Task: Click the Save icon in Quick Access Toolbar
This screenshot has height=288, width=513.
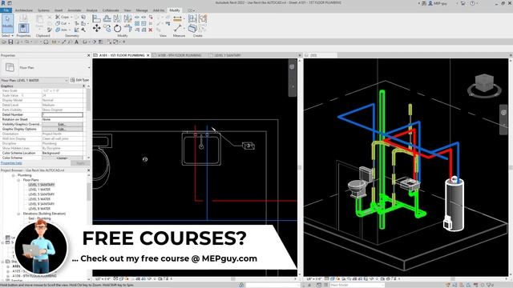Action: 10,42
